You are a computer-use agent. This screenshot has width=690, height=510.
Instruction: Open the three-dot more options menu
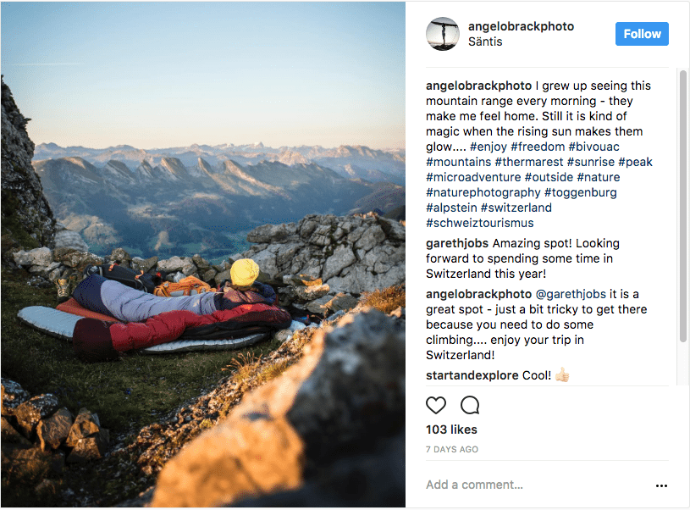coord(661,485)
